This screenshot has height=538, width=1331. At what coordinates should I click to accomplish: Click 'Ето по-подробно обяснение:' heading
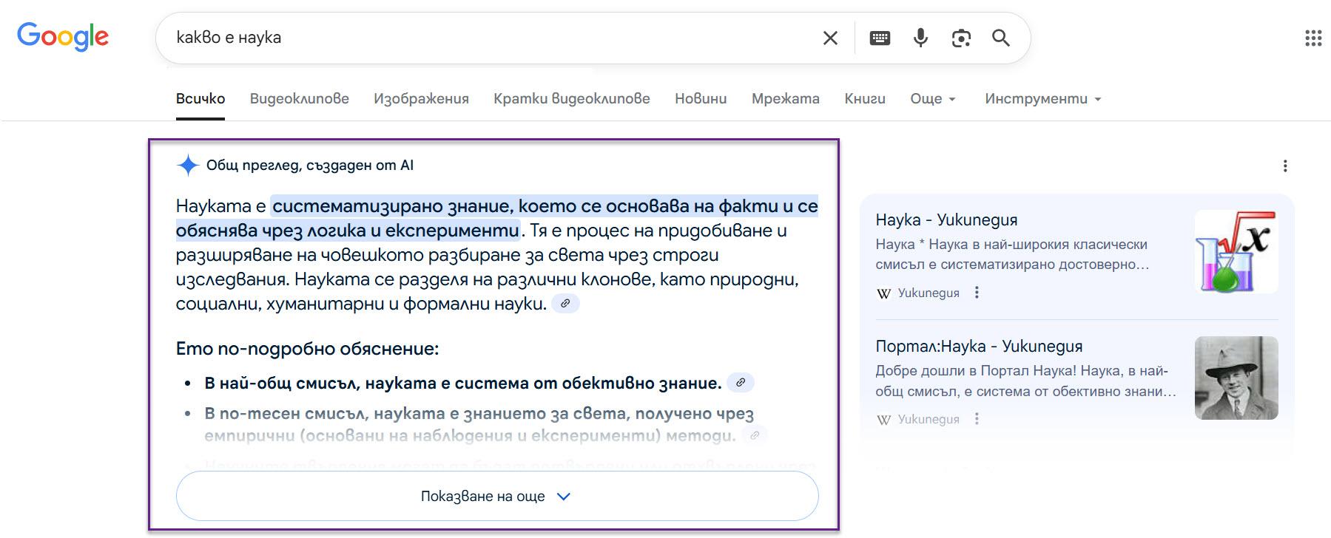pyautogui.click(x=308, y=349)
